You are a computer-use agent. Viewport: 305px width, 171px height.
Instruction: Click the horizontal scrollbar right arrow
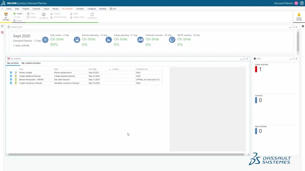pyautogui.click(x=249, y=154)
